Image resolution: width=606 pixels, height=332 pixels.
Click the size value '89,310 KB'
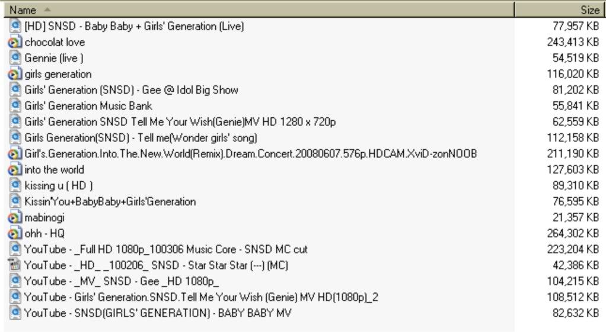coord(576,185)
